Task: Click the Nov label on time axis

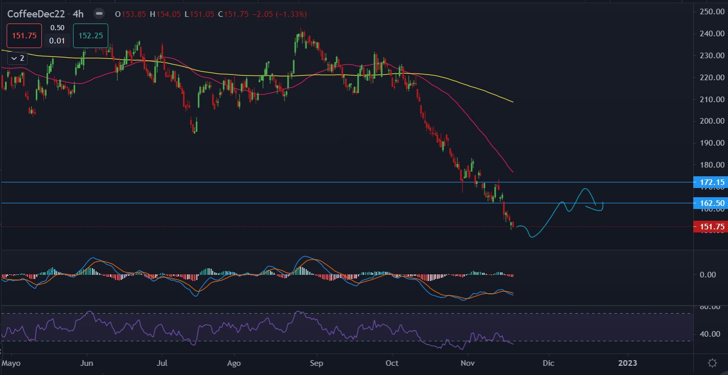Action: pos(468,363)
